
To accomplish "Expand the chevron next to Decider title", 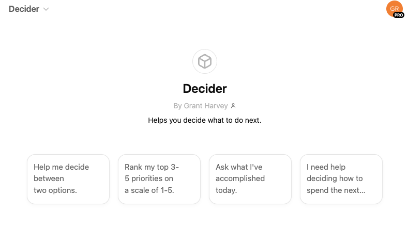I will click(x=46, y=9).
